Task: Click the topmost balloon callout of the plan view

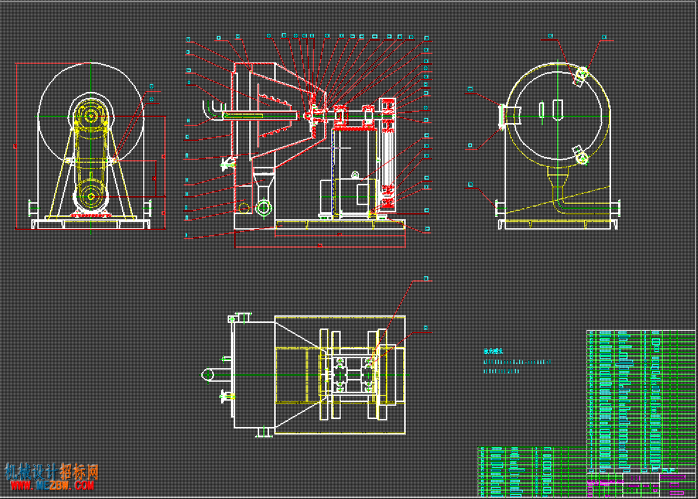Action: [427, 279]
